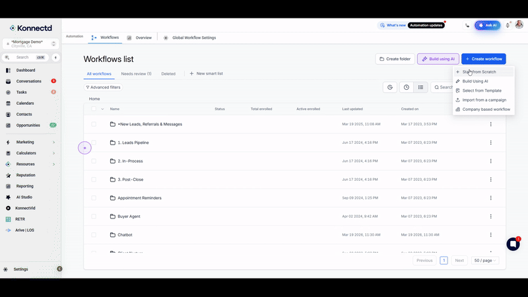This screenshot has height=297, width=528.
Task: Click the list view icon button
Action: click(x=420, y=87)
